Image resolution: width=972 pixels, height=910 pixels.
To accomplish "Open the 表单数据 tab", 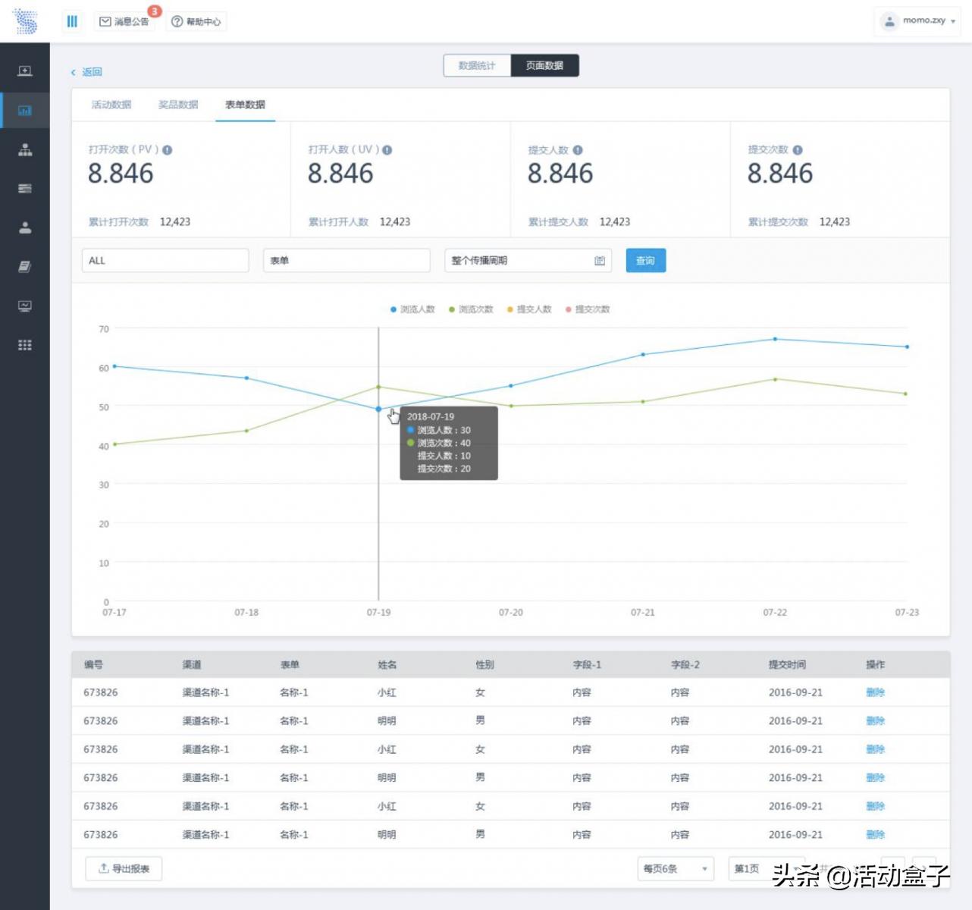I will [x=245, y=105].
